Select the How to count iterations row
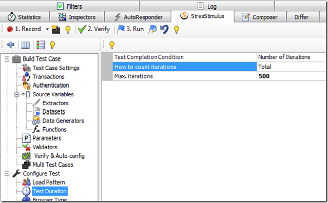The image size is (328, 203). pos(184,67)
